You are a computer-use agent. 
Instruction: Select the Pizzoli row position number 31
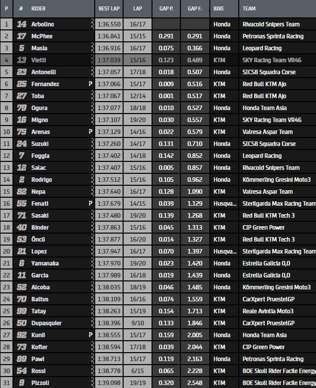click(6, 383)
